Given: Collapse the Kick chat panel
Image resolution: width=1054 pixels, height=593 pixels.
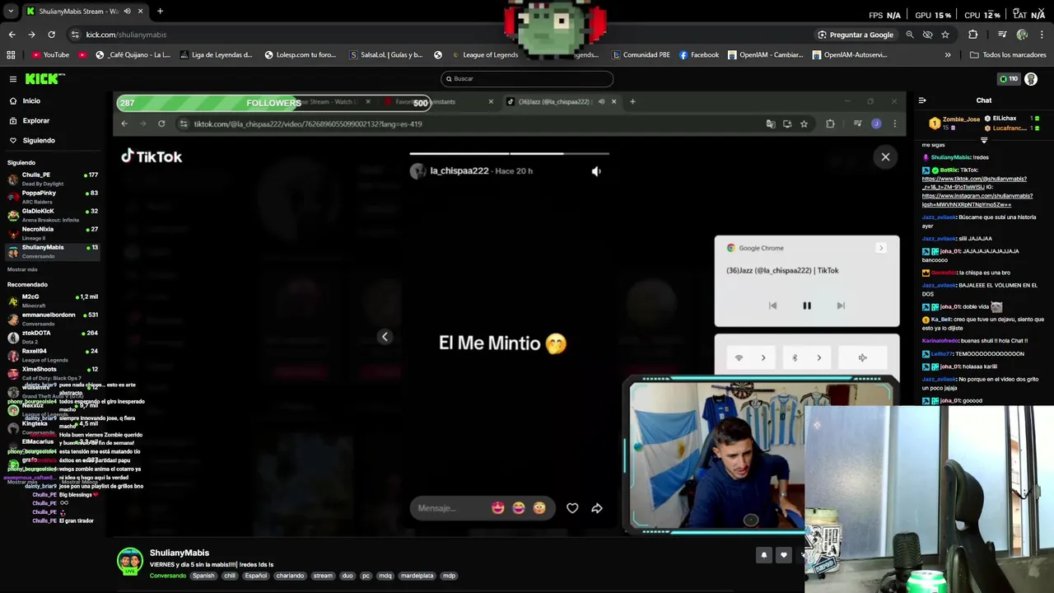Looking at the screenshot, I should (922, 100).
